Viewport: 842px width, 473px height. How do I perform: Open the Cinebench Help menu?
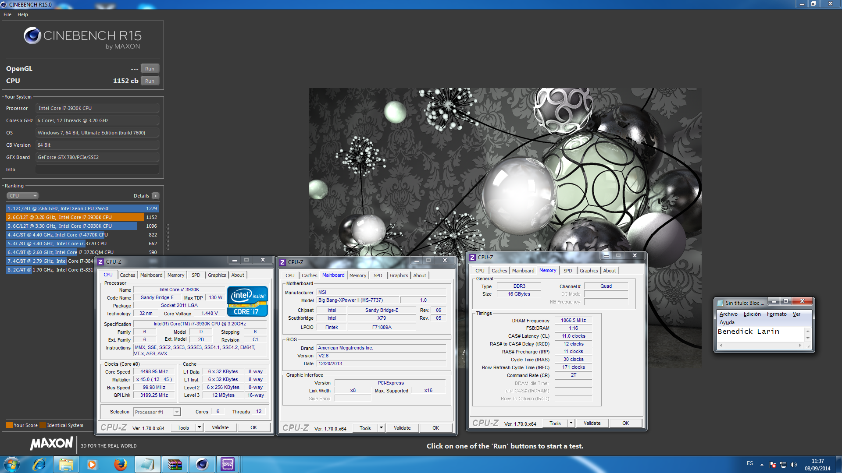coord(23,14)
